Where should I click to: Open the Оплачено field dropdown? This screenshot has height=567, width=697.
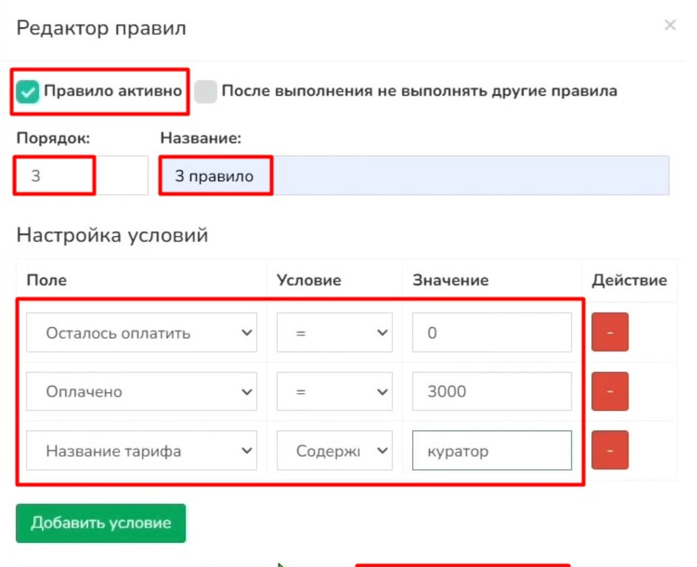click(141, 392)
